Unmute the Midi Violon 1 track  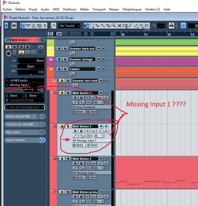(x=62, y=93)
